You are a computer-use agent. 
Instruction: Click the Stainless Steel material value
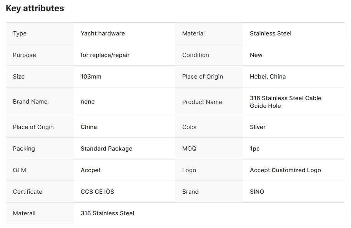(x=271, y=34)
